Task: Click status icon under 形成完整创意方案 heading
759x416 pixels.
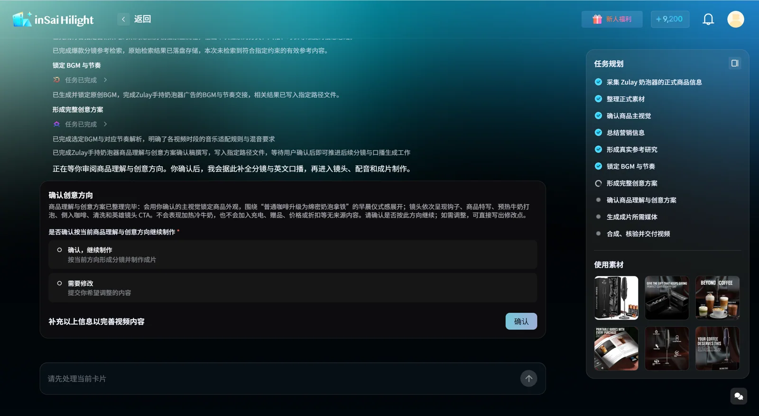Action: click(x=56, y=124)
